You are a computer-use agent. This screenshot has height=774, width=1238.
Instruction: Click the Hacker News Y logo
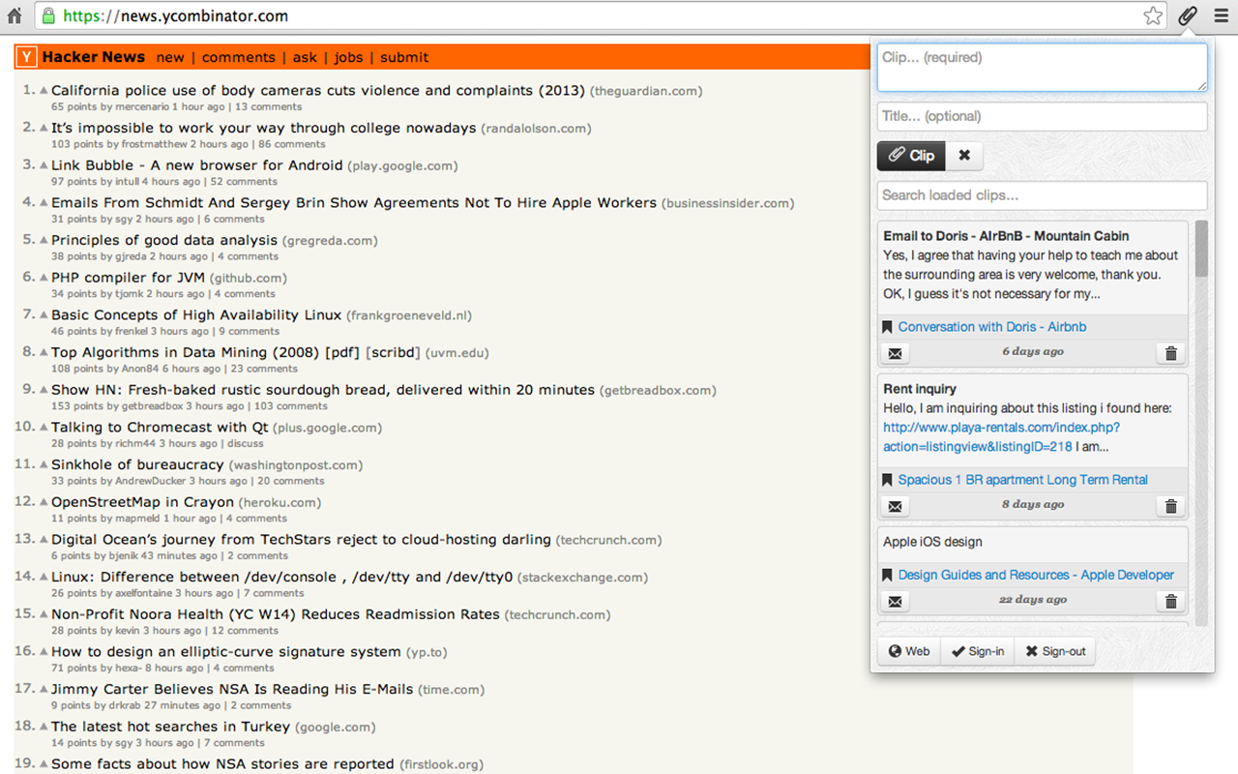[x=26, y=57]
